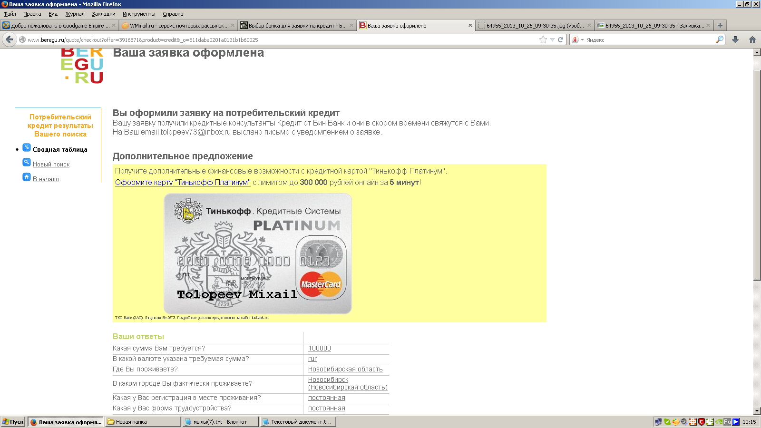This screenshot has width=761, height=428.
Task: Close the Ваша заявка оформлена tab
Action: (x=470, y=26)
